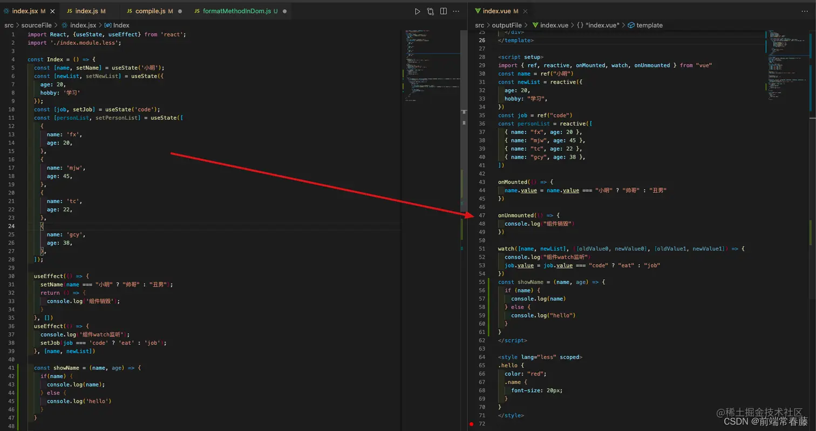816x431 pixels.
Task: Click "onUnmounted(() => {" in index.vue
Action: pos(529,215)
